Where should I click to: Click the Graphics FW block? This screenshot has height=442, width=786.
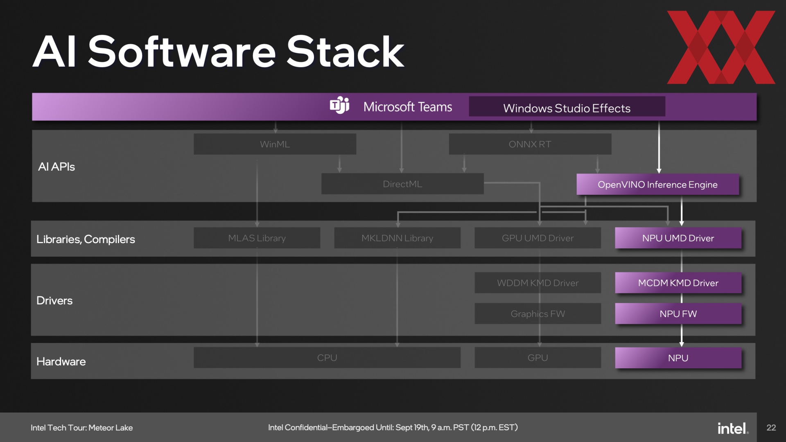(x=538, y=313)
